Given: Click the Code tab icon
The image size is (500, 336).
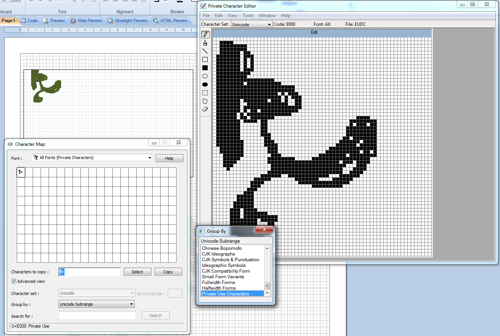Looking at the screenshot, I should pyautogui.click(x=24, y=21).
